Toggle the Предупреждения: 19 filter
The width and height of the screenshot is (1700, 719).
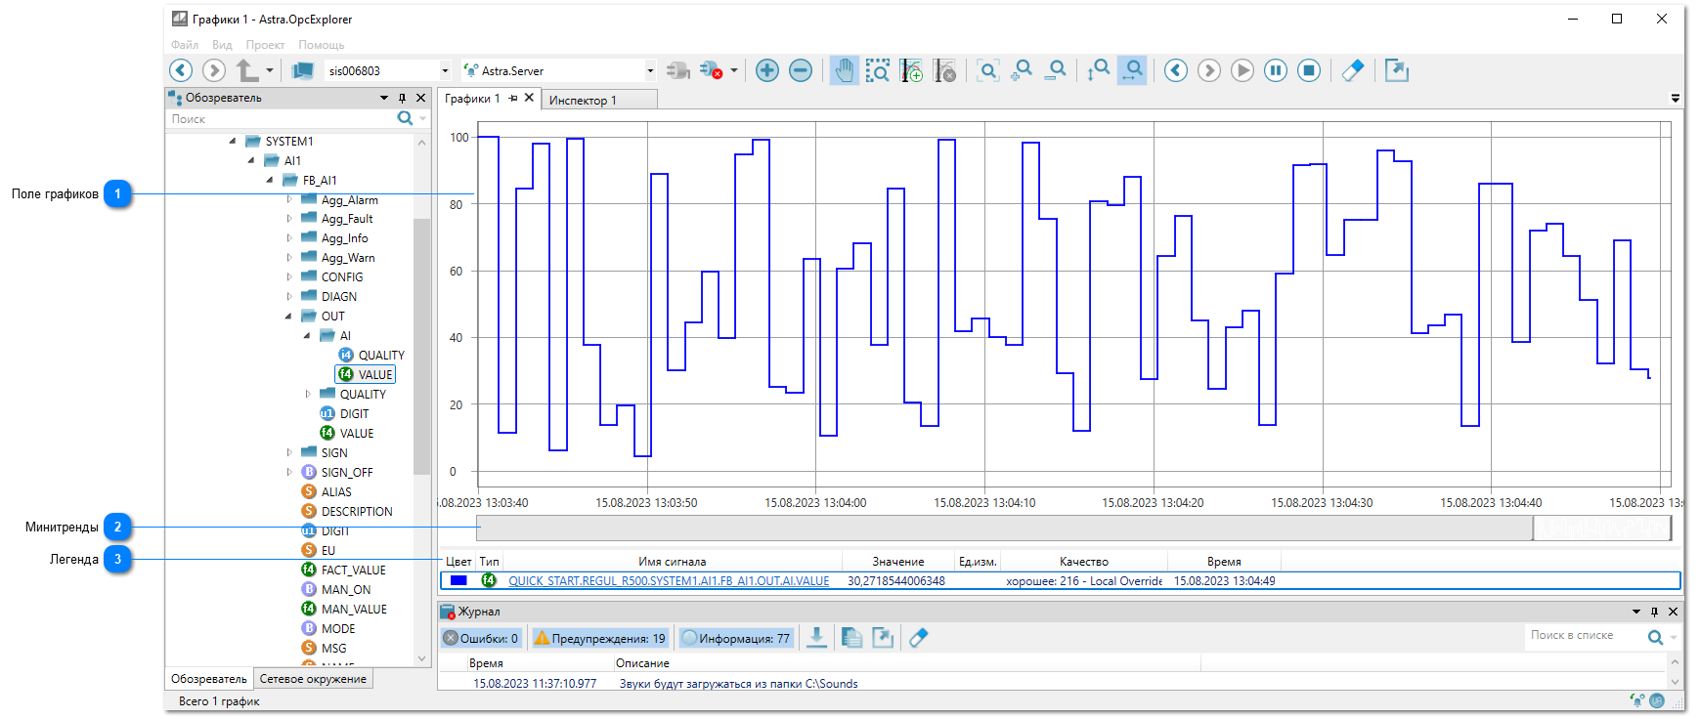coord(599,638)
